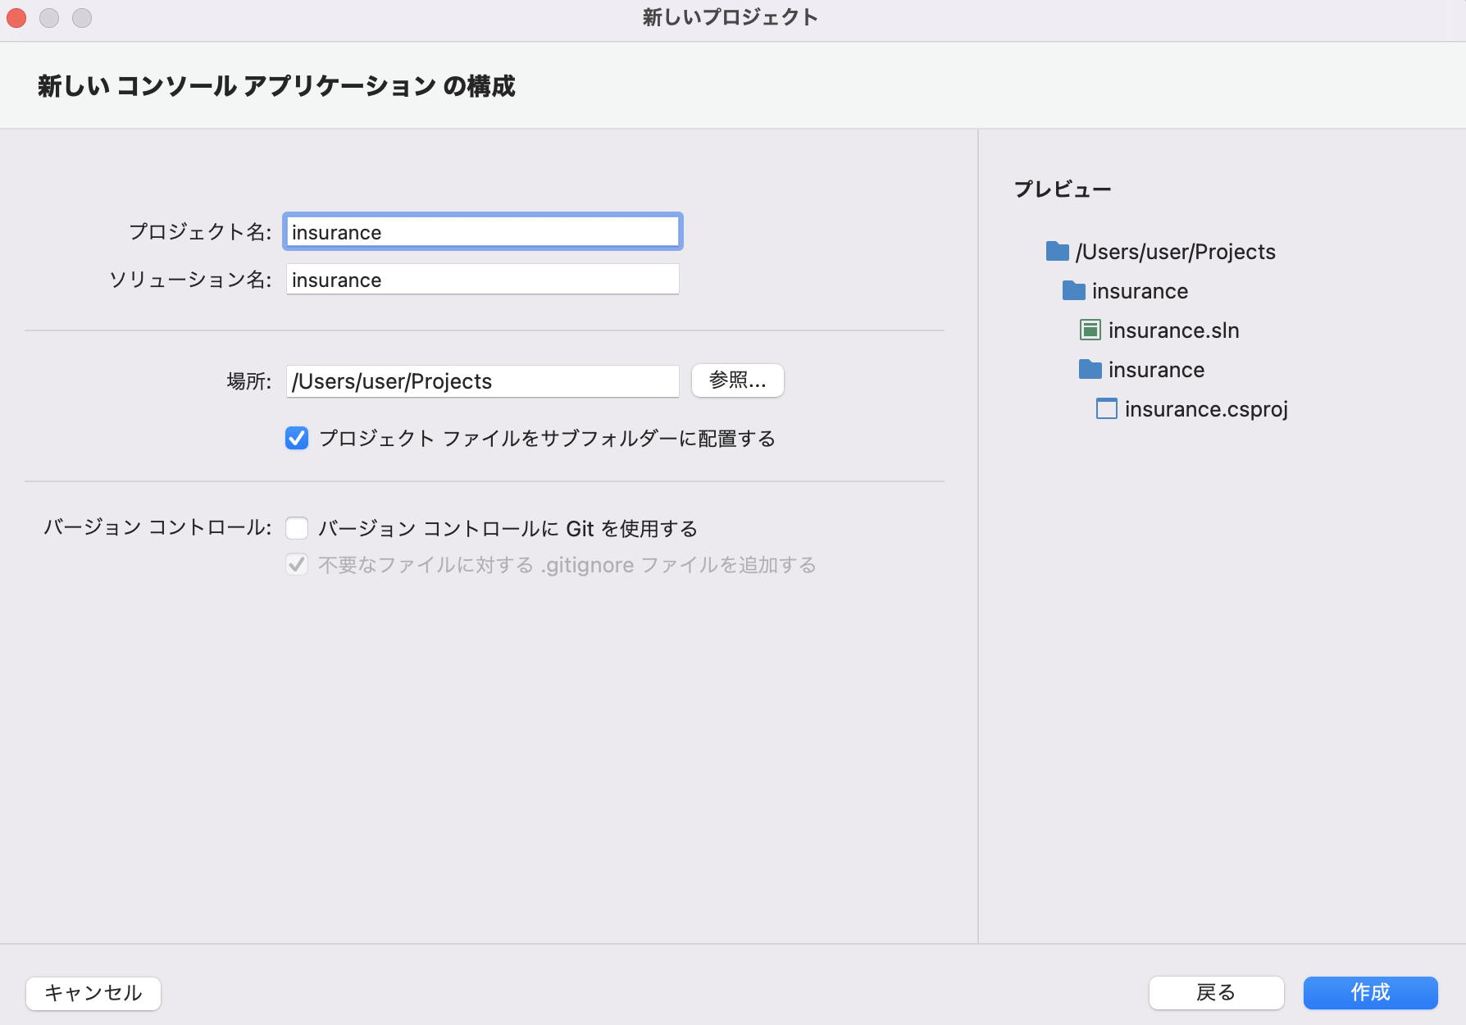Select the insurance solution folder icon above insurance.sln

[x=1074, y=290]
